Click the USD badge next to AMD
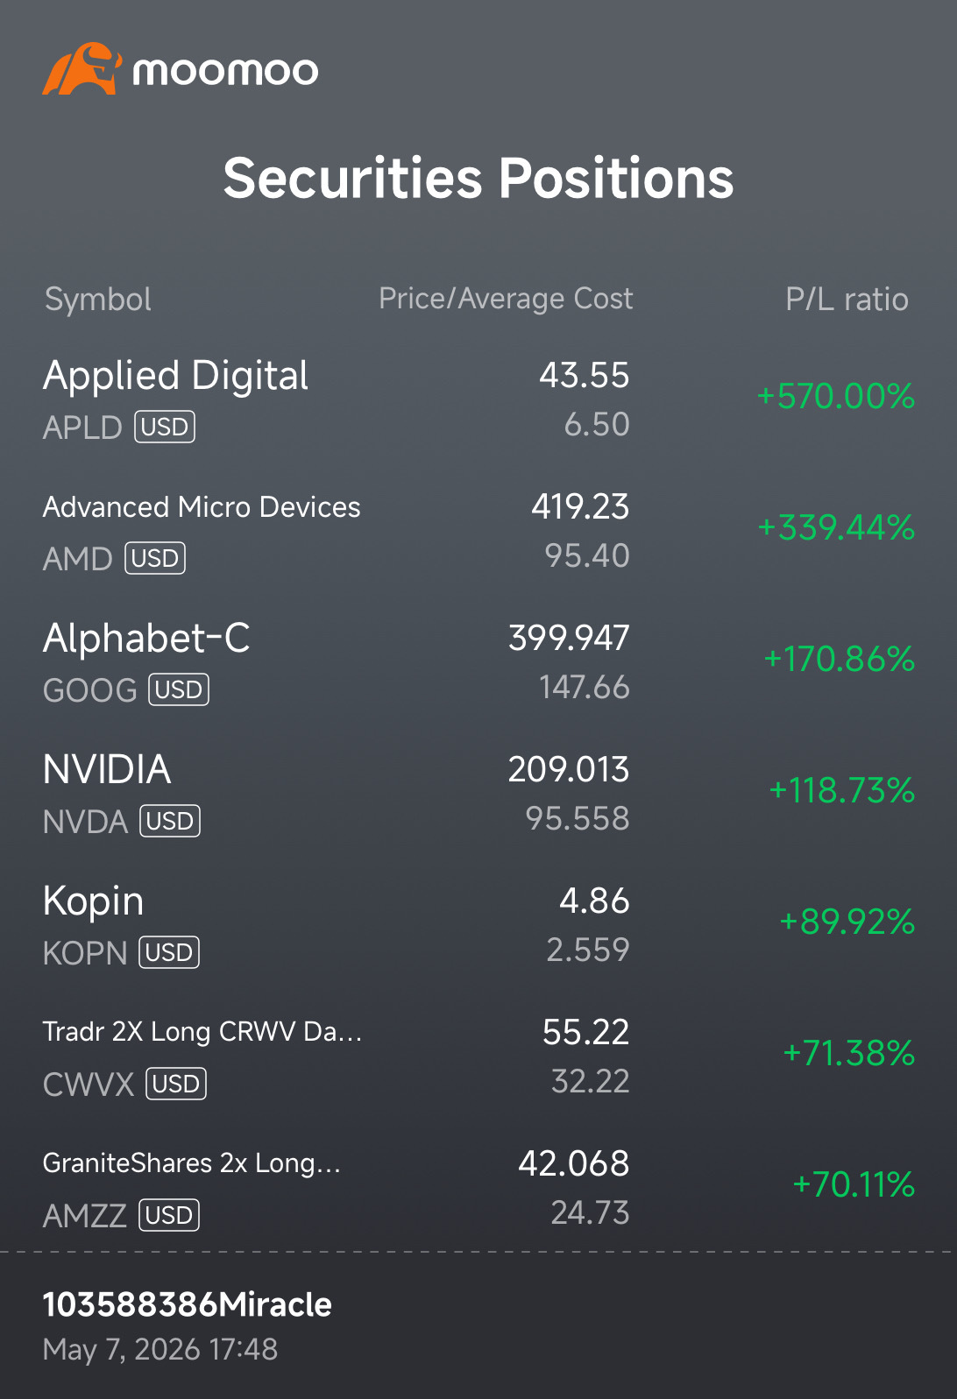957x1399 pixels. tap(155, 558)
